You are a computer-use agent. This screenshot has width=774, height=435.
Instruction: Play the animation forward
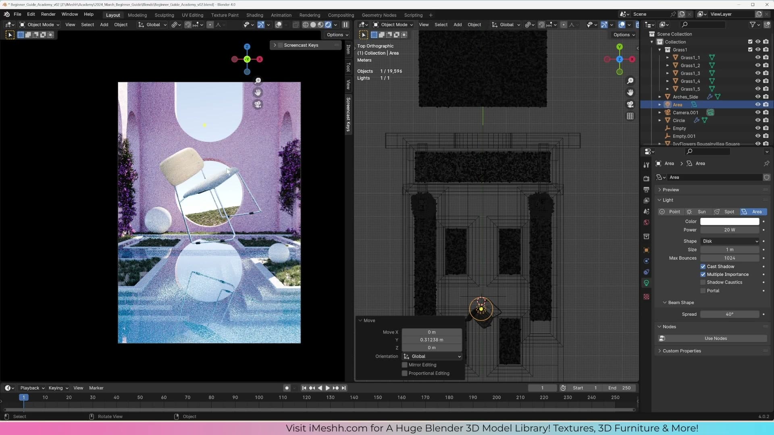328,388
